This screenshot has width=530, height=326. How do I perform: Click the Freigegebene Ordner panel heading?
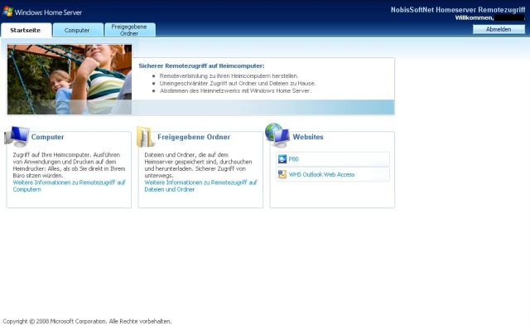[194, 137]
